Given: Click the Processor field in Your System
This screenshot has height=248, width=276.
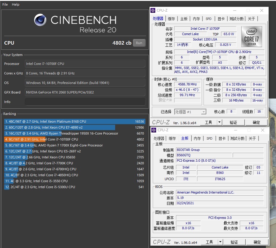Looking at the screenshot, I should tap(85, 64).
